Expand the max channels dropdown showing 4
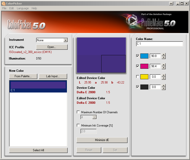Screen dimensions: 190x160 click(94, 117)
